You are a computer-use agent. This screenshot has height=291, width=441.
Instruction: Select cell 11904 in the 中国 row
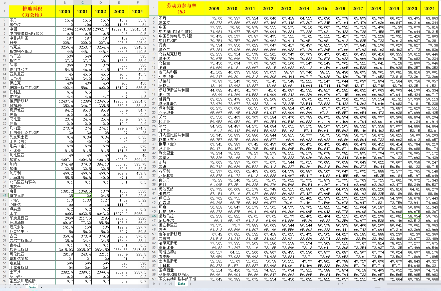[65, 29]
